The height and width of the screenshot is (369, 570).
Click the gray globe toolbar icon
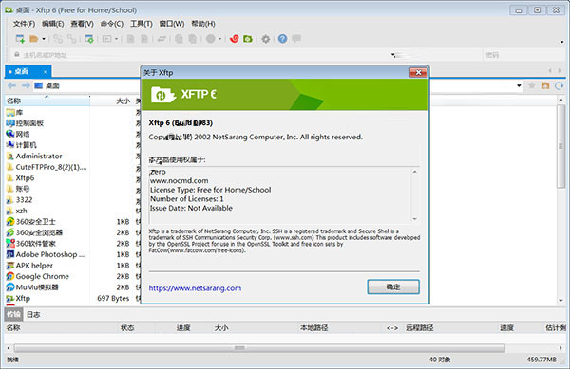pos(211,39)
